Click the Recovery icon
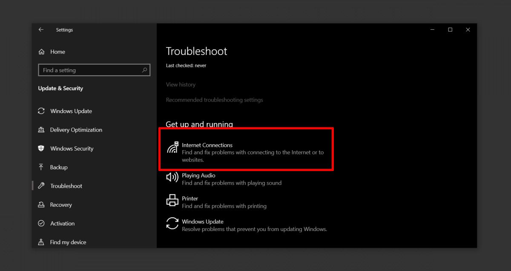This screenshot has width=511, height=271. (x=41, y=205)
